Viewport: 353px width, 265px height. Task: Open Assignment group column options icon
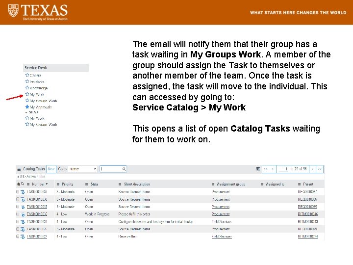(213, 184)
